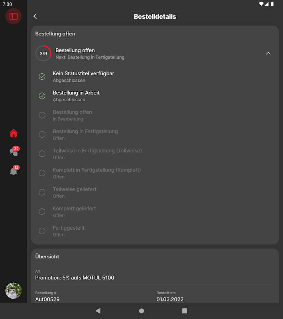Click the order number Aut00529

pyautogui.click(x=47, y=299)
